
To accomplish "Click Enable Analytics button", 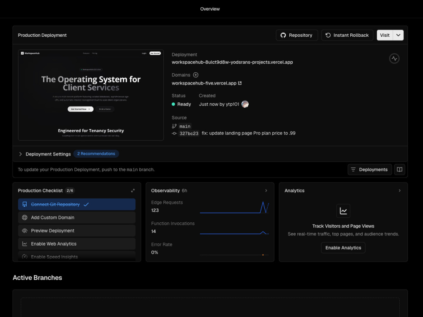I will point(343,248).
